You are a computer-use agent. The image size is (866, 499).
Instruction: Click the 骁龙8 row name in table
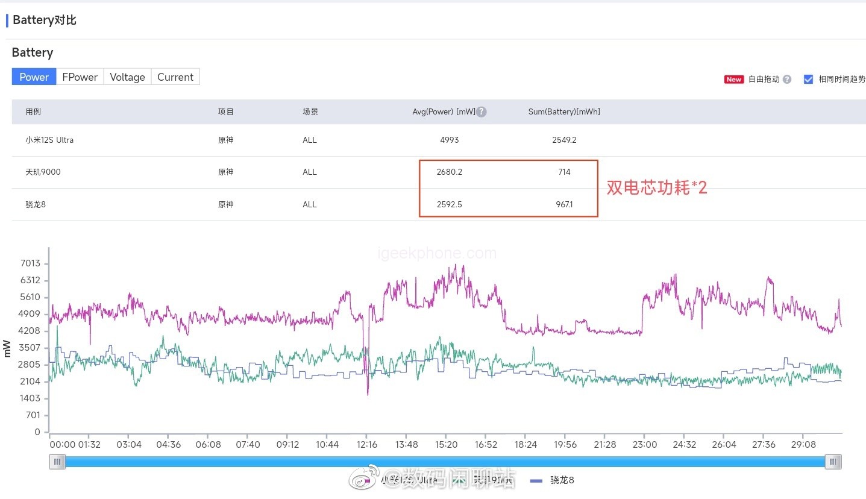click(x=36, y=204)
